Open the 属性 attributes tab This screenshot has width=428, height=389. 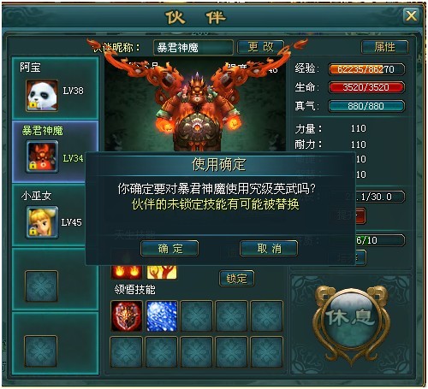pos(384,47)
